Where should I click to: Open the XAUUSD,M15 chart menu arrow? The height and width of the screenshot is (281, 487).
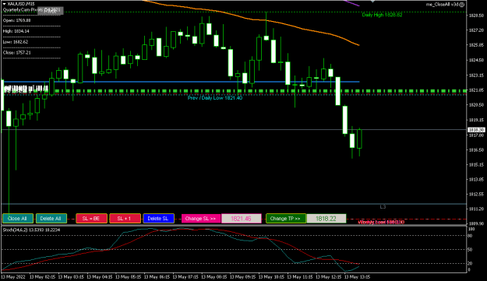click(x=4, y=4)
